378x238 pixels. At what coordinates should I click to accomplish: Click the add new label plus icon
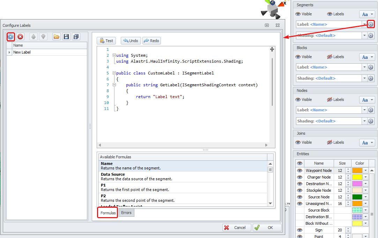(x=10, y=37)
